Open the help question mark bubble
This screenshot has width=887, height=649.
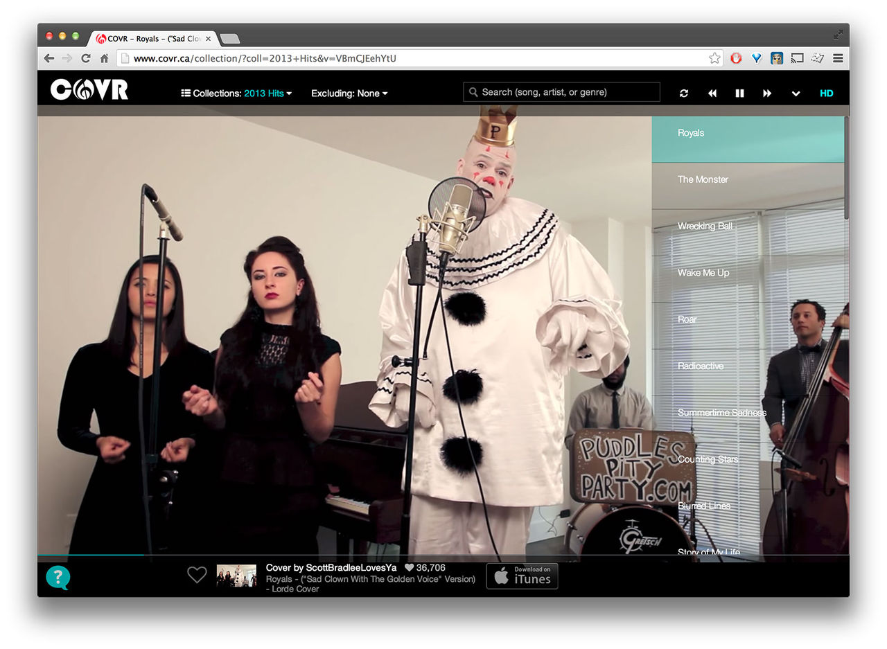click(58, 577)
